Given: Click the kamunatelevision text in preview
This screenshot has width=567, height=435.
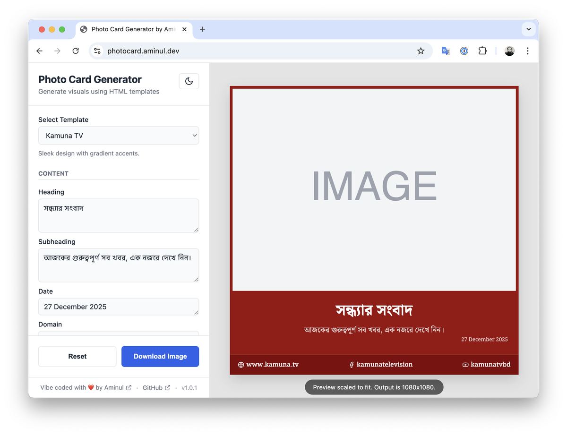Looking at the screenshot, I should [385, 365].
